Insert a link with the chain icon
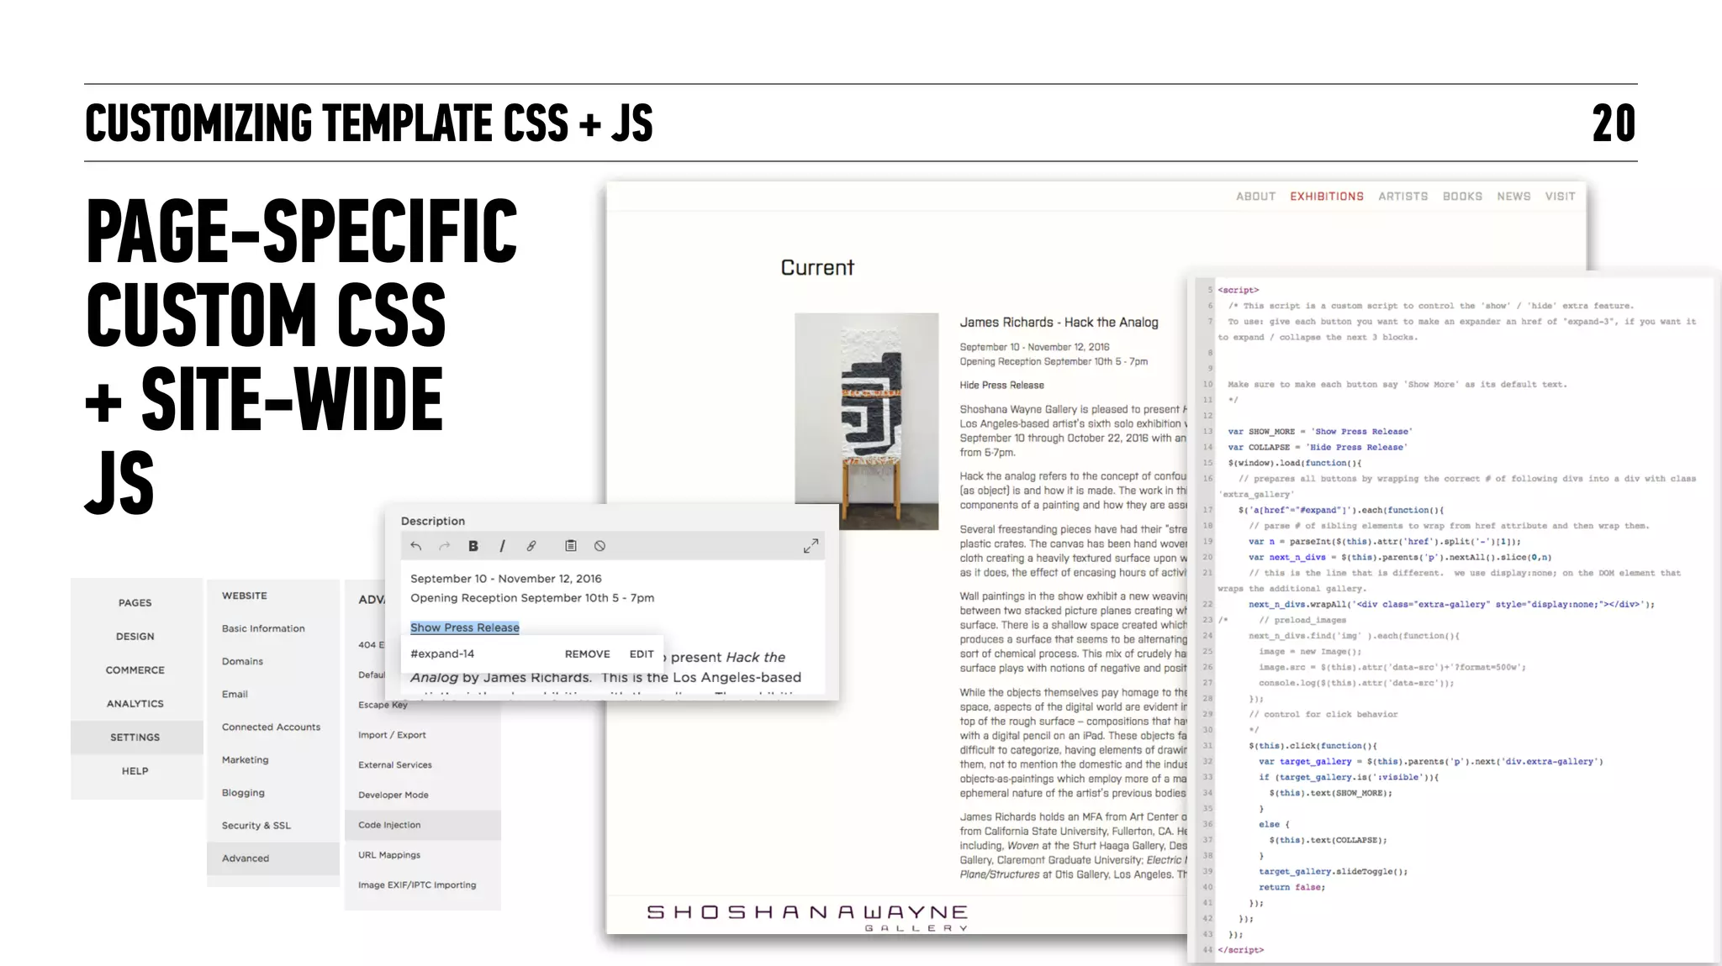This screenshot has width=1722, height=966. [531, 546]
